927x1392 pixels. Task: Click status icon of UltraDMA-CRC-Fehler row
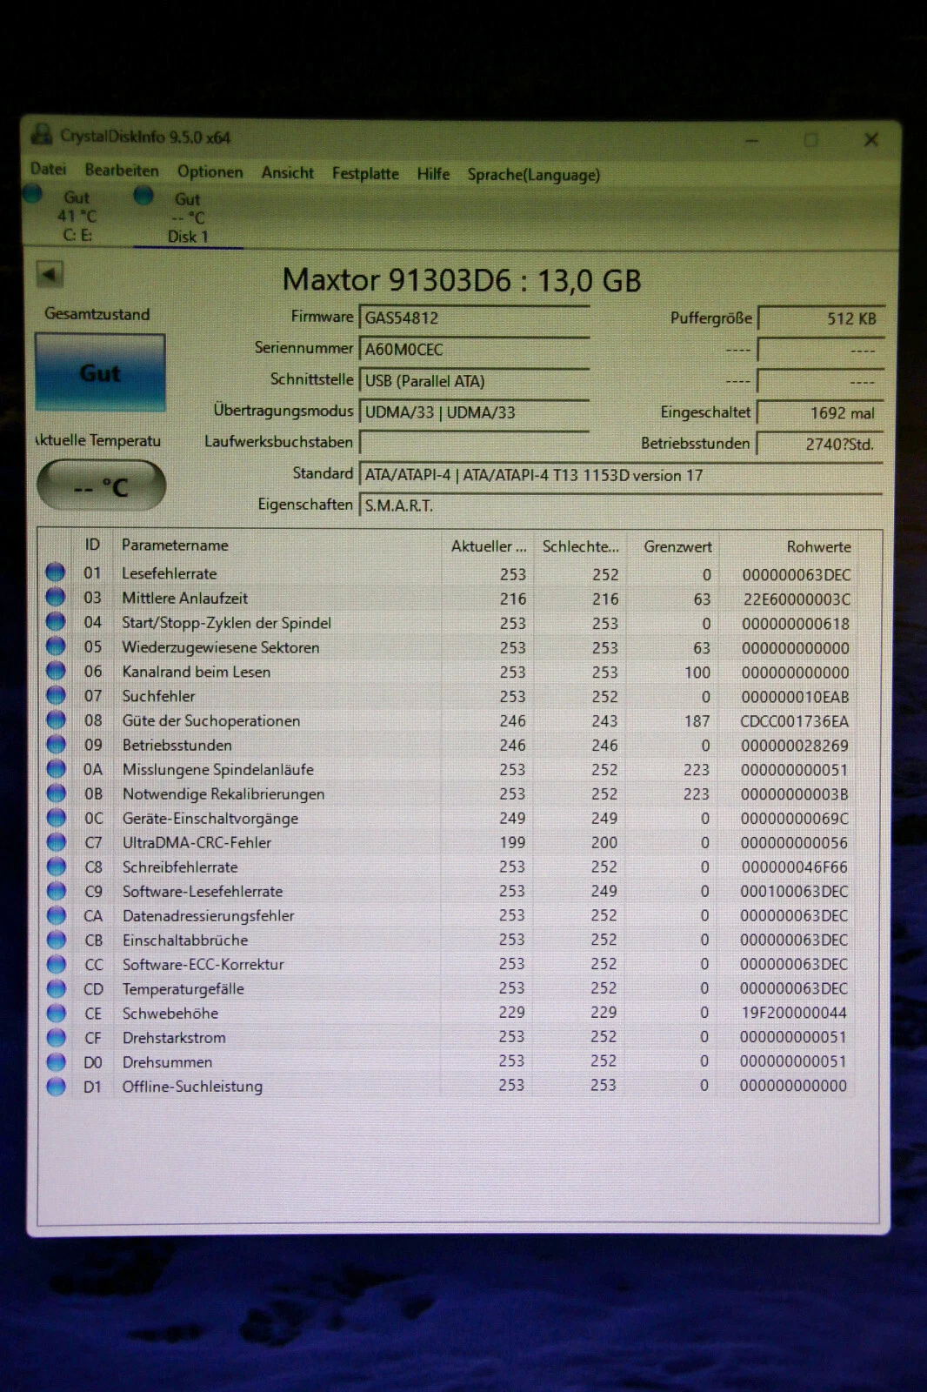click(56, 841)
